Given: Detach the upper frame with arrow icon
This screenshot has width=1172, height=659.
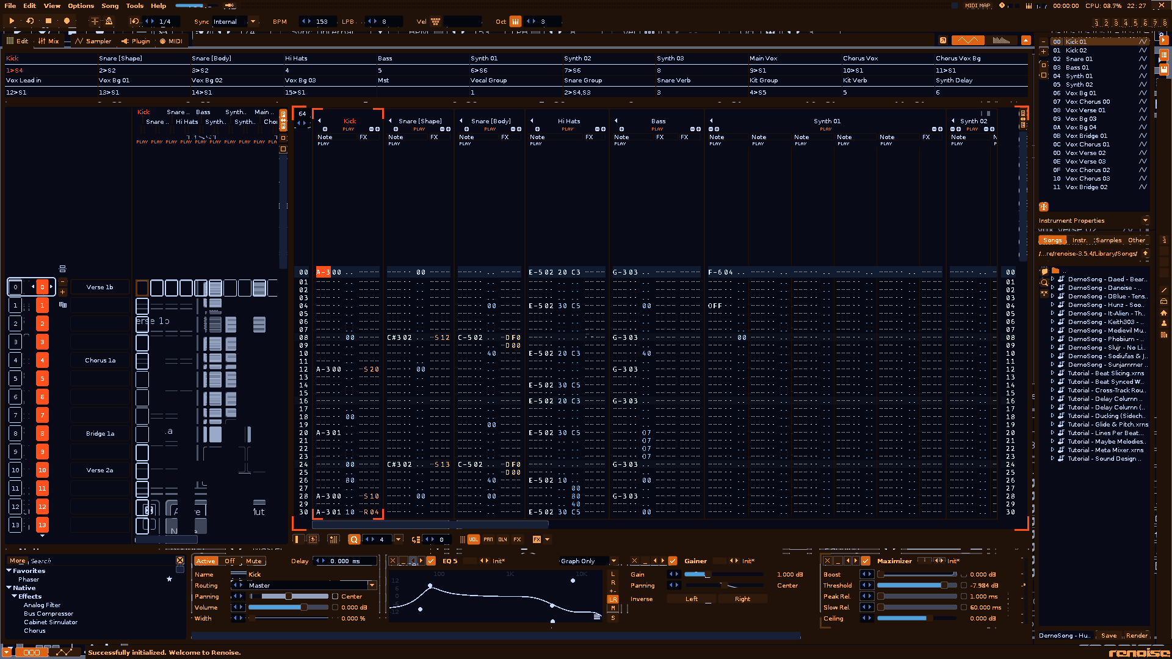Looking at the screenshot, I should coord(943,40).
